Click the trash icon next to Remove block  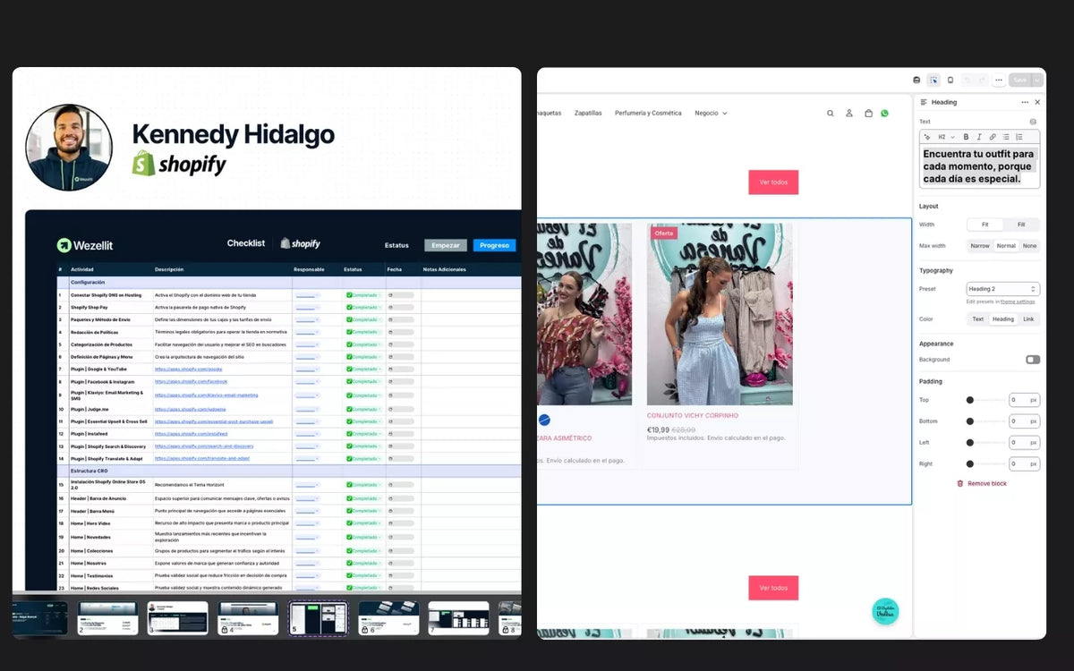click(x=960, y=483)
